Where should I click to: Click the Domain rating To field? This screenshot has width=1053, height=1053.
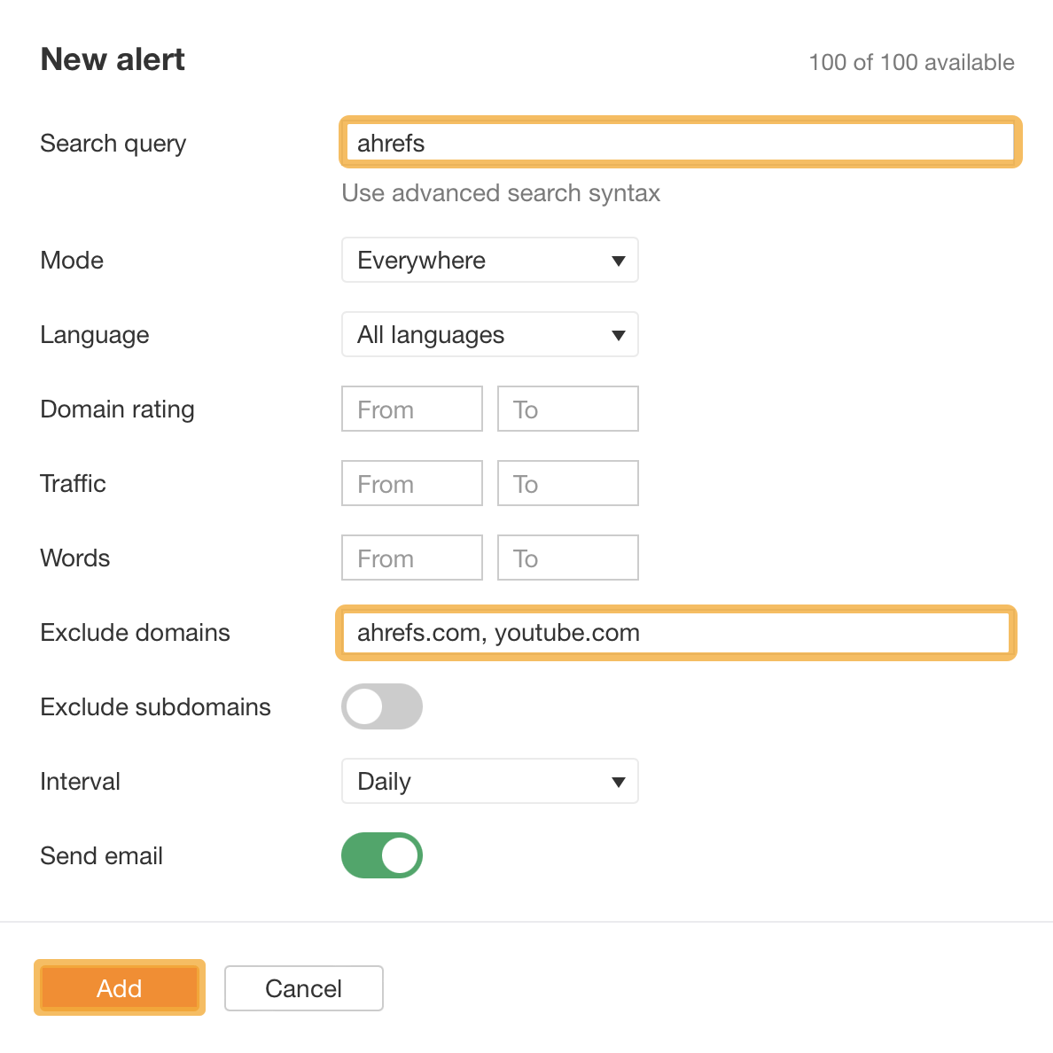[567, 409]
